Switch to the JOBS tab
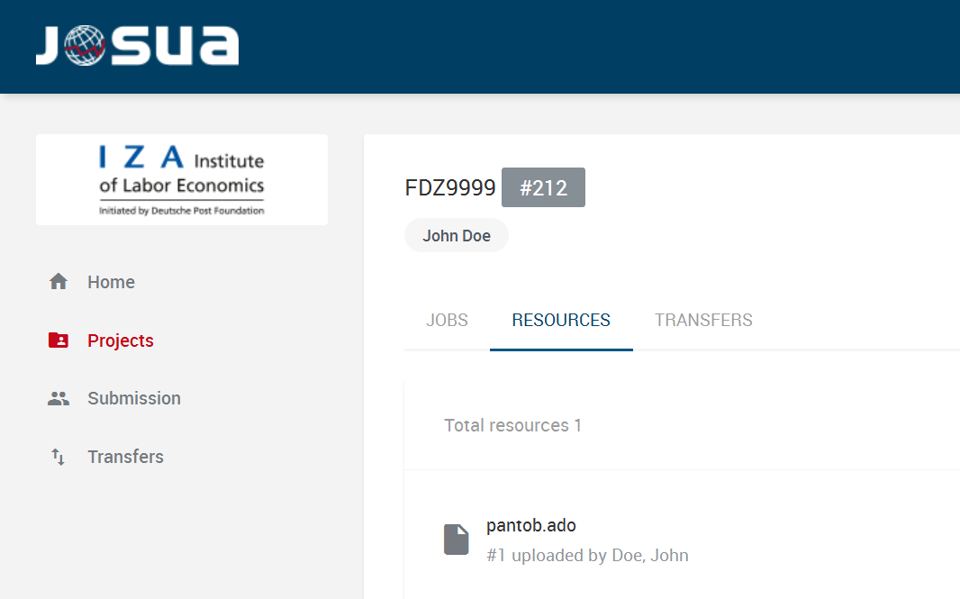Image resolution: width=960 pixels, height=599 pixels. pos(447,320)
